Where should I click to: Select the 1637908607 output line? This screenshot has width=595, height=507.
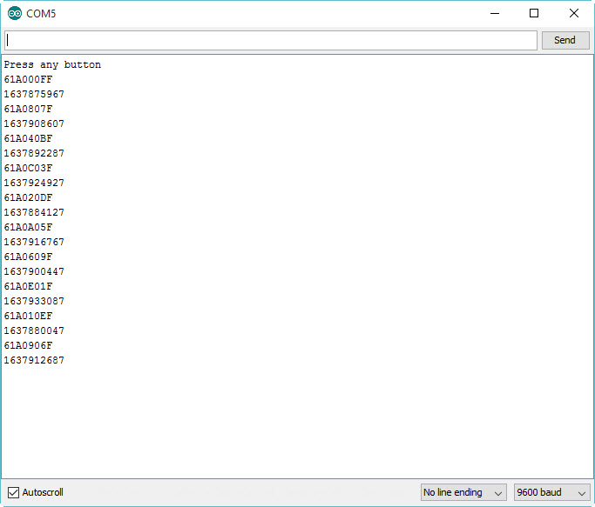coord(34,123)
